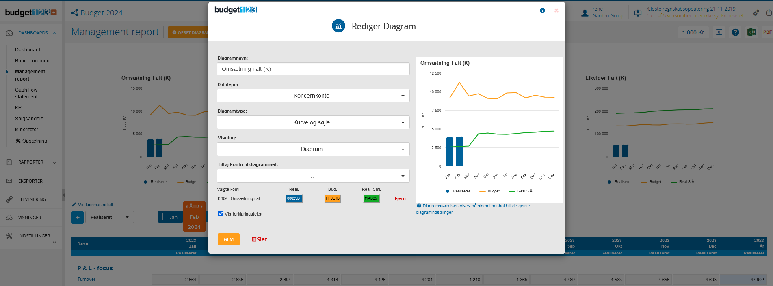Screen dimensions: 773x286
Task: Click the Diagramnavn text field
Action: (x=313, y=69)
